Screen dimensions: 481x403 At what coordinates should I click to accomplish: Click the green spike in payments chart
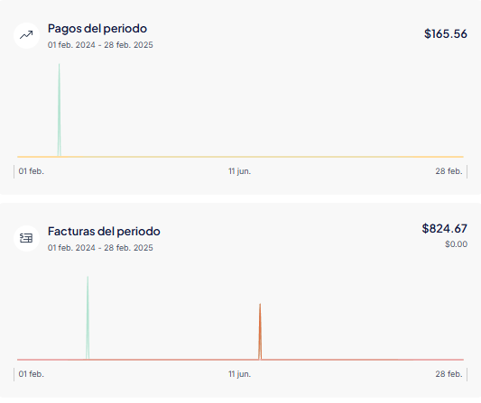60,110
